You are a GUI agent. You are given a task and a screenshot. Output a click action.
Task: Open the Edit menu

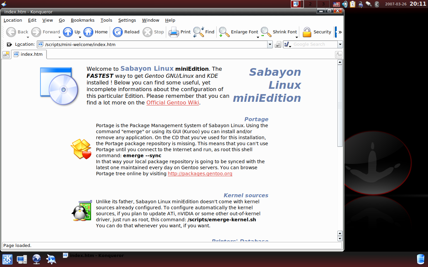32,20
